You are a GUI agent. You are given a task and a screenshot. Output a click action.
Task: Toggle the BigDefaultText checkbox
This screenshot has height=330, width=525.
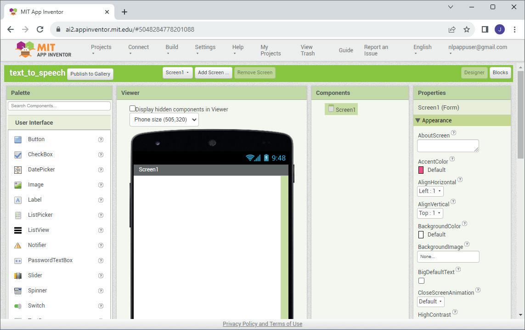(421, 281)
